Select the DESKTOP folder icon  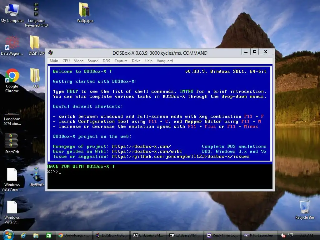point(36,46)
